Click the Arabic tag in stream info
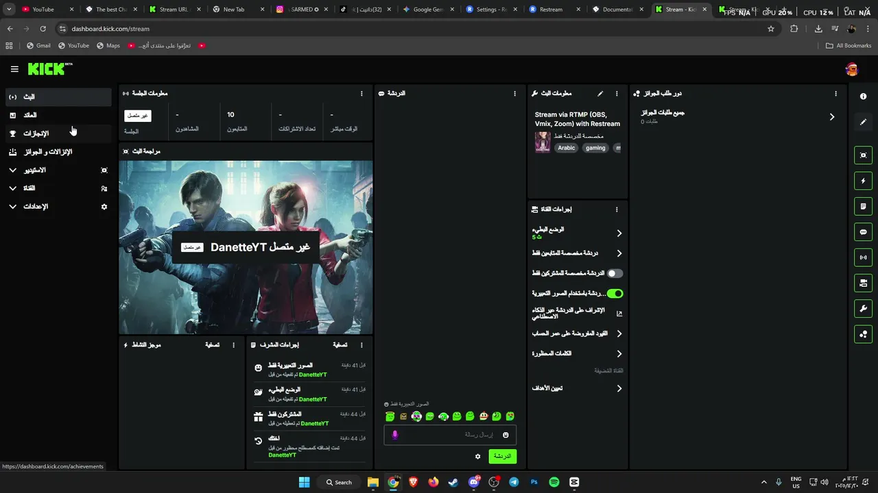 567,148
